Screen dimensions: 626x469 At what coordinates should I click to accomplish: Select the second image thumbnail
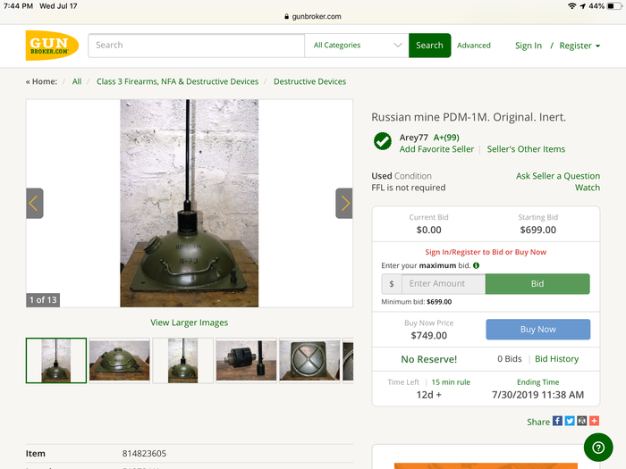click(120, 360)
